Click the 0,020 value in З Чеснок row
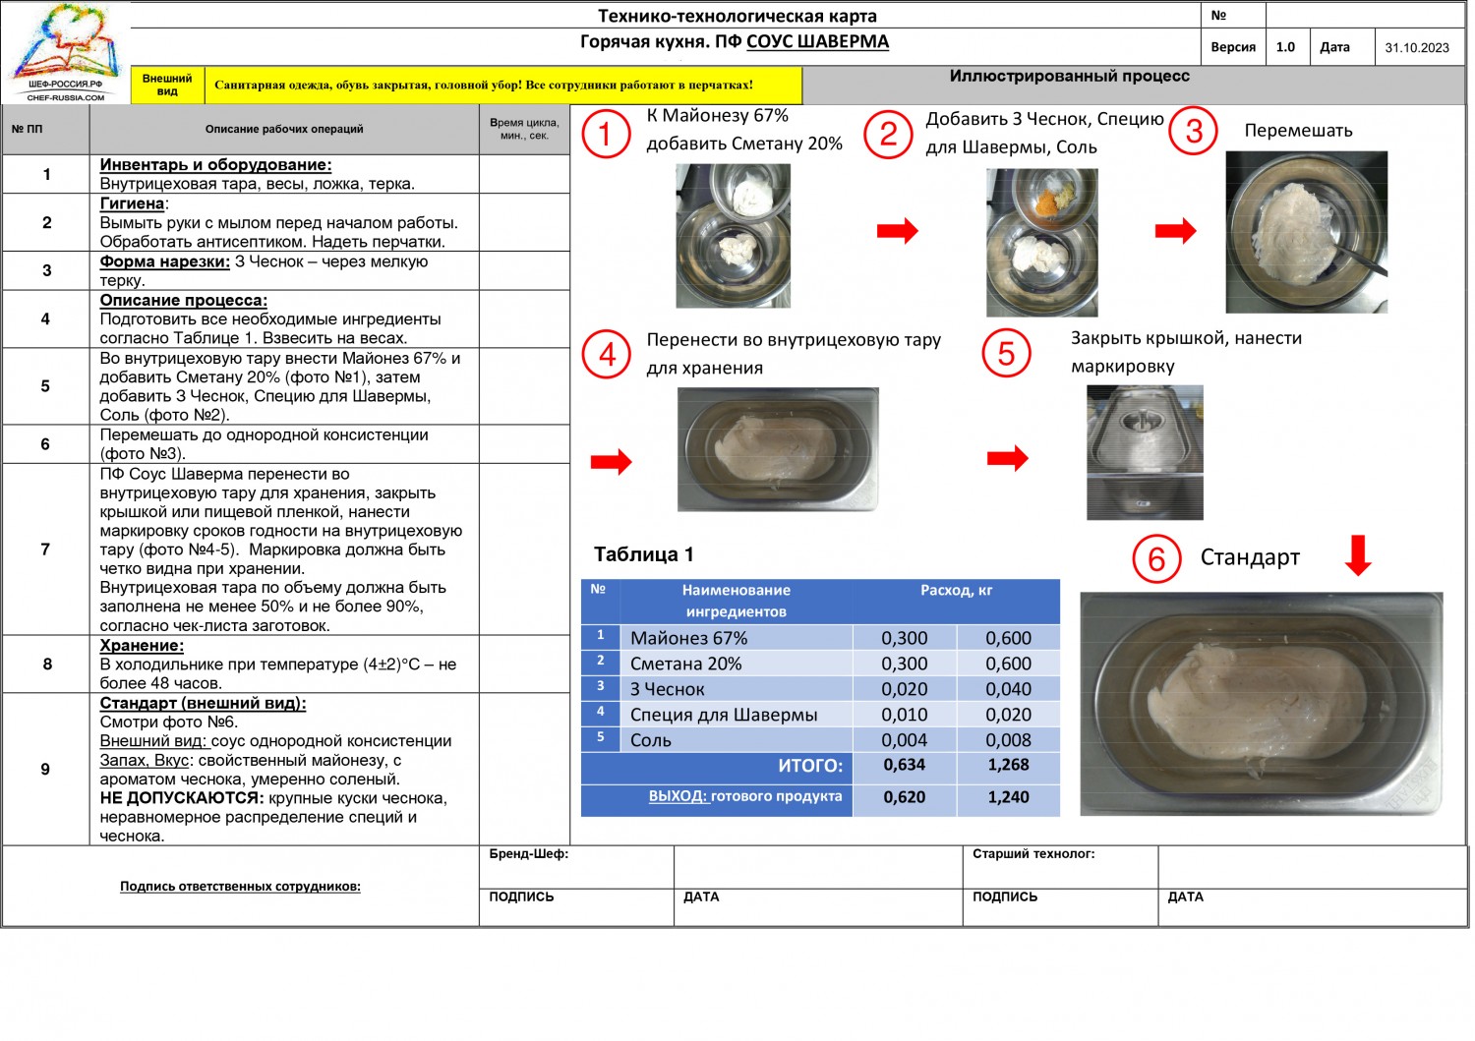The height and width of the screenshot is (1041, 1475). (x=905, y=689)
